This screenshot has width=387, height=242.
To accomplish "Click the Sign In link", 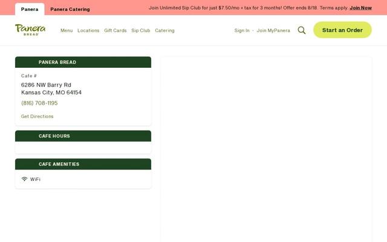I will [x=242, y=30].
